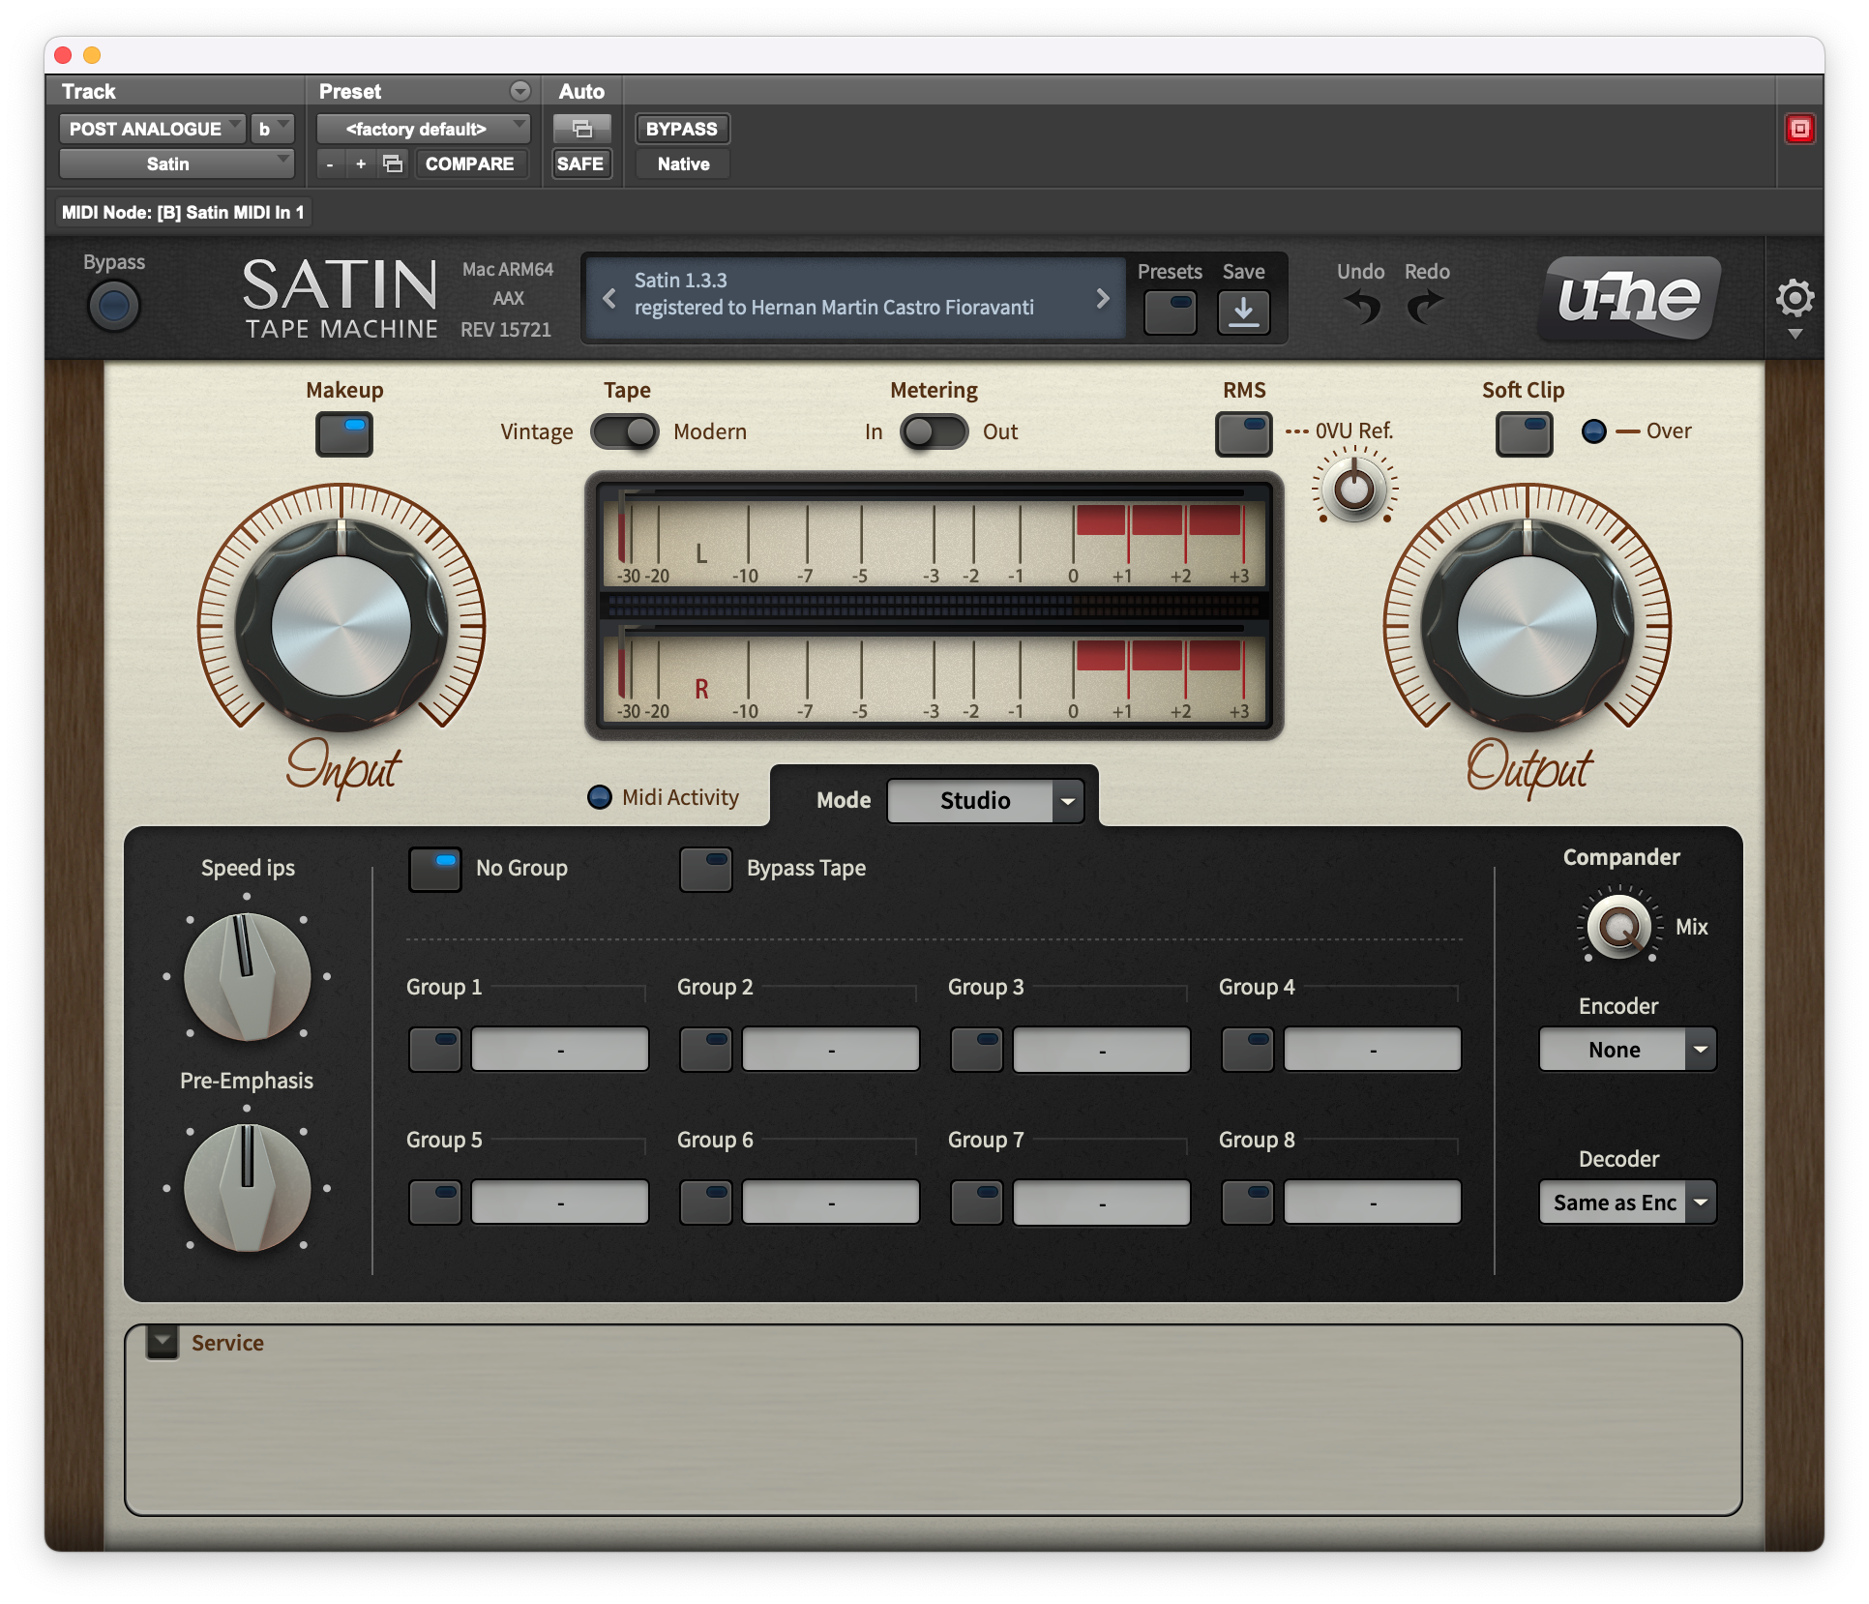Screen dimensions: 1869x1604
Task: Expand the Service section disclosure triangle
Action: pyautogui.click(x=162, y=1342)
